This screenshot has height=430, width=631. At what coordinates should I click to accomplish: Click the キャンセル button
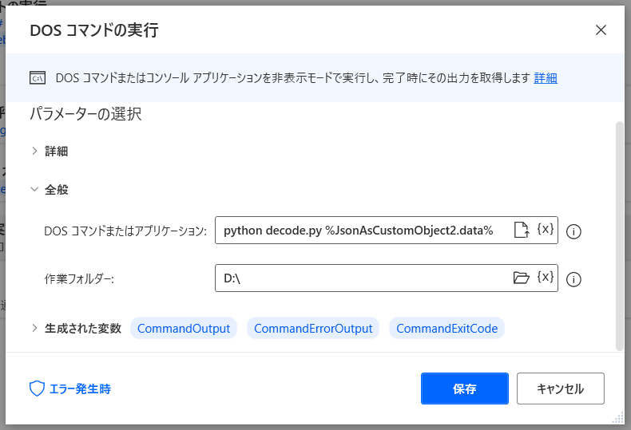tap(561, 389)
